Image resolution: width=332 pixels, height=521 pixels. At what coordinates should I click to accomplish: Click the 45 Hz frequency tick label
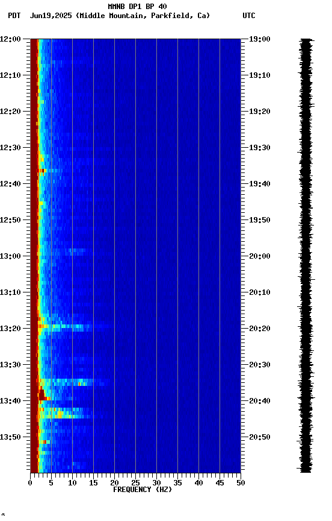click(x=220, y=483)
